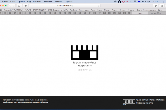Open the Share menu button
Viewport: 166px width, 110px height.
tap(162, 6)
